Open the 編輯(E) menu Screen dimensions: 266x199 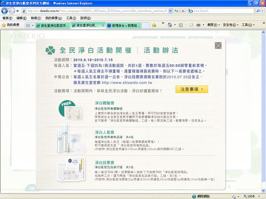(x=21, y=18)
